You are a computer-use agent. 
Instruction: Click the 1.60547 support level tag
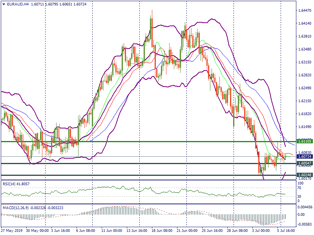(x=305, y=163)
